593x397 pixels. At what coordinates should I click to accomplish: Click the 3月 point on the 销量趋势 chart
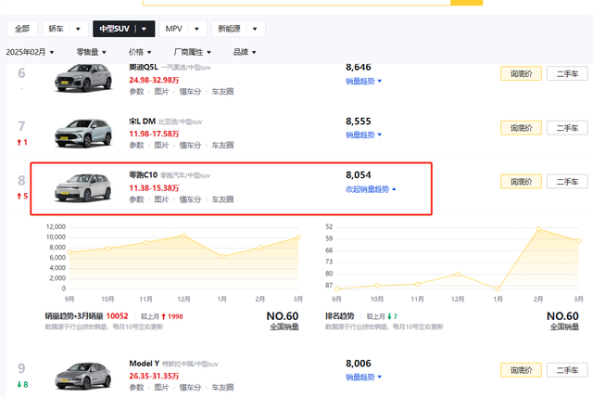(298, 237)
